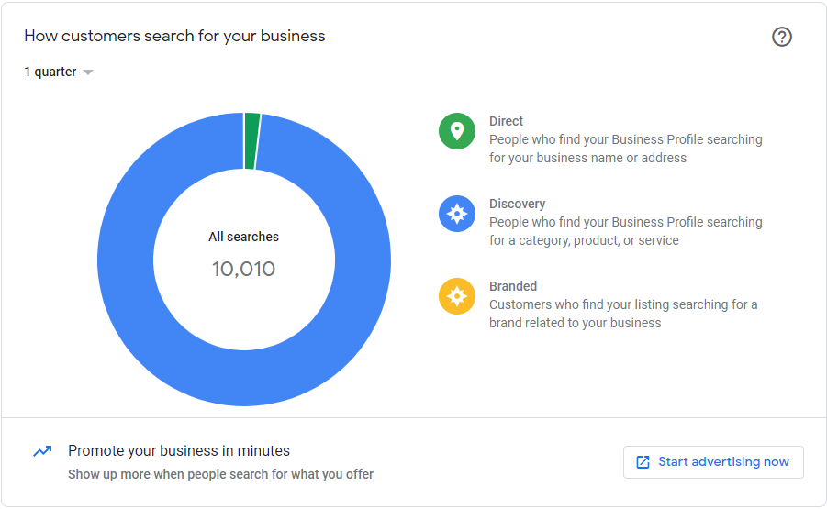Viewport: 827px width, 509px height.
Task: Expand the dropdown arrow next to 1 quarter
Action: (88, 72)
